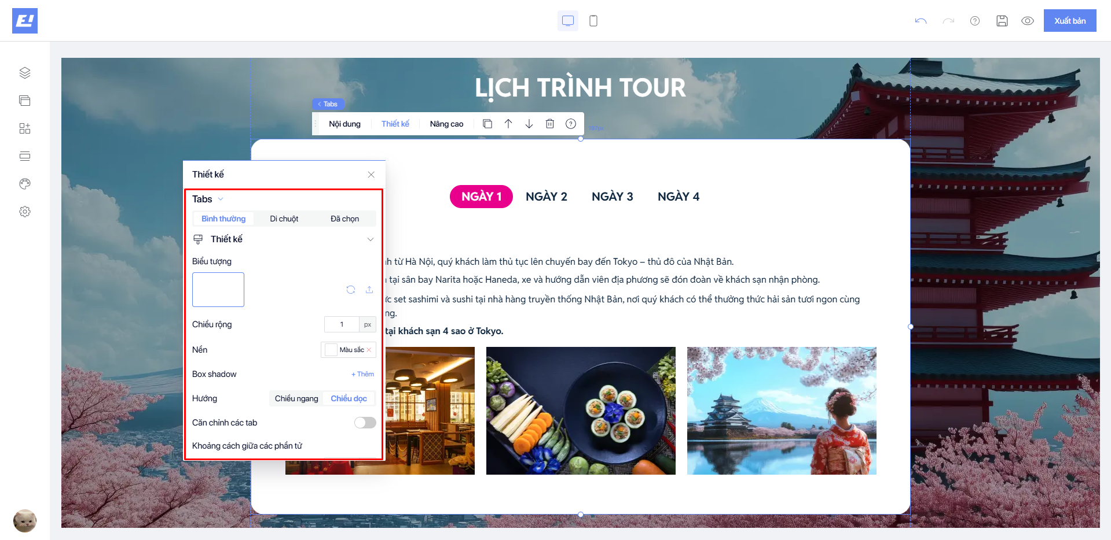
Task: Add a box shadow via Thêm link
Action: (362, 374)
